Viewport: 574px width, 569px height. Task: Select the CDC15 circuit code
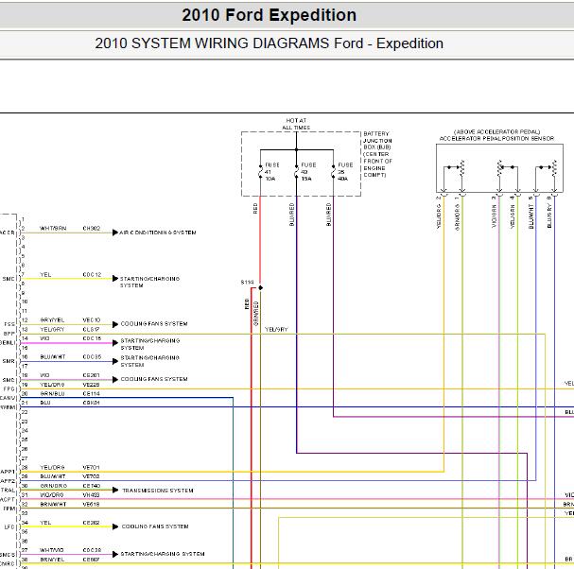pyautogui.click(x=92, y=338)
